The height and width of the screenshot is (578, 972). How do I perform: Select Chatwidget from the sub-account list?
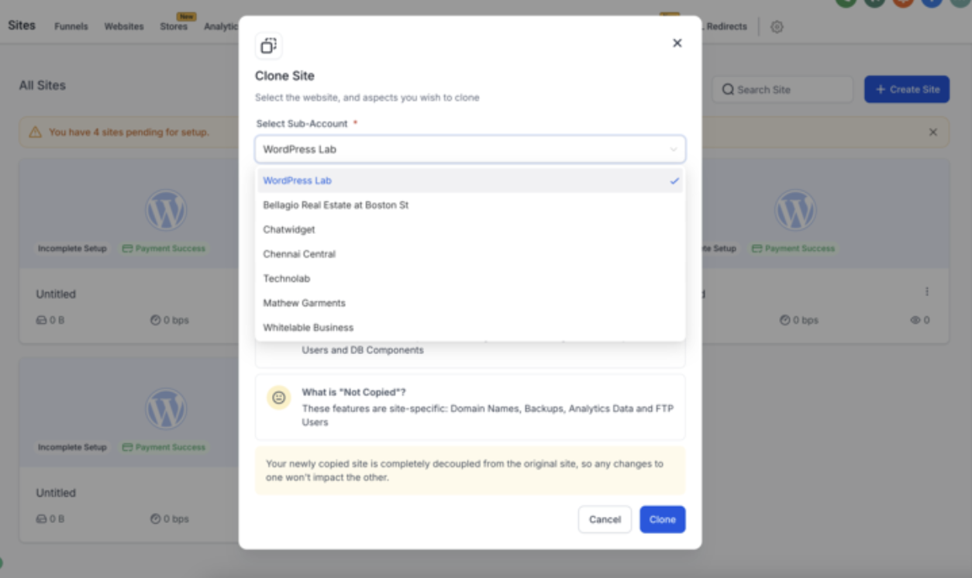pos(289,230)
